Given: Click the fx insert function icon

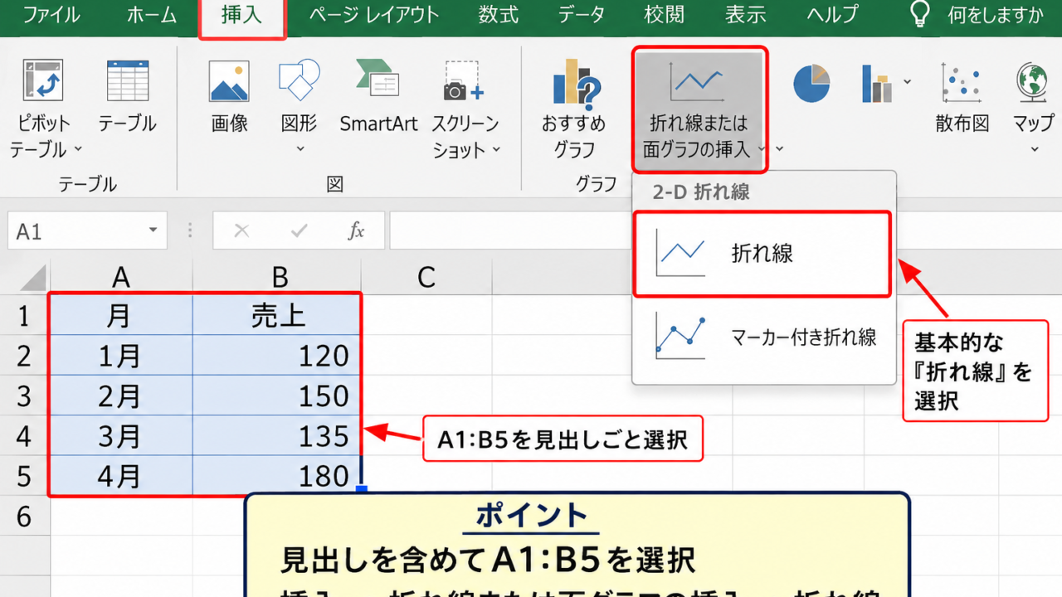Looking at the screenshot, I should tap(356, 231).
